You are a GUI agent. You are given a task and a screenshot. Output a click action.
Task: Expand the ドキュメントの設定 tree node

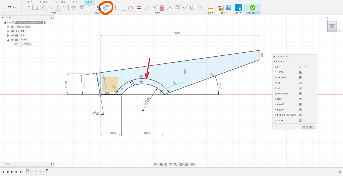click(8, 27)
